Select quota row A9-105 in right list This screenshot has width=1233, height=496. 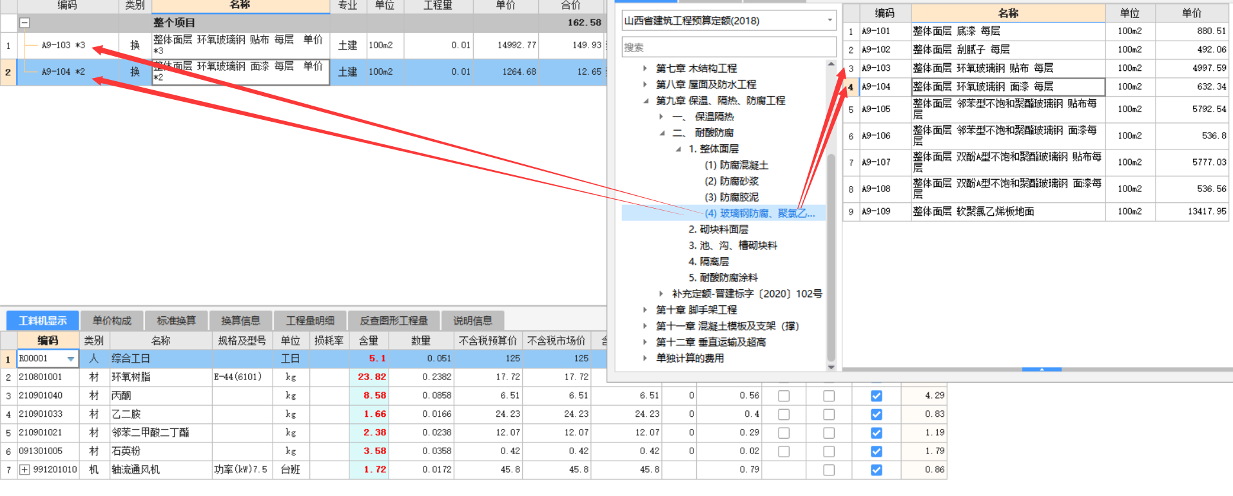[x=1036, y=110]
